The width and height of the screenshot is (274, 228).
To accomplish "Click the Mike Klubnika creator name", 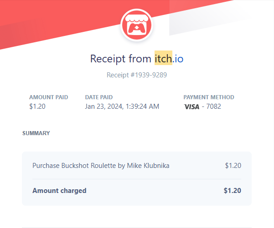I will click(148, 166).
